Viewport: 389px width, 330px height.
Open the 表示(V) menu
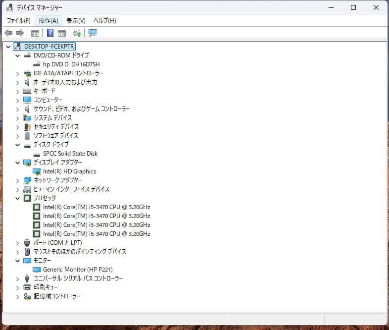point(76,21)
